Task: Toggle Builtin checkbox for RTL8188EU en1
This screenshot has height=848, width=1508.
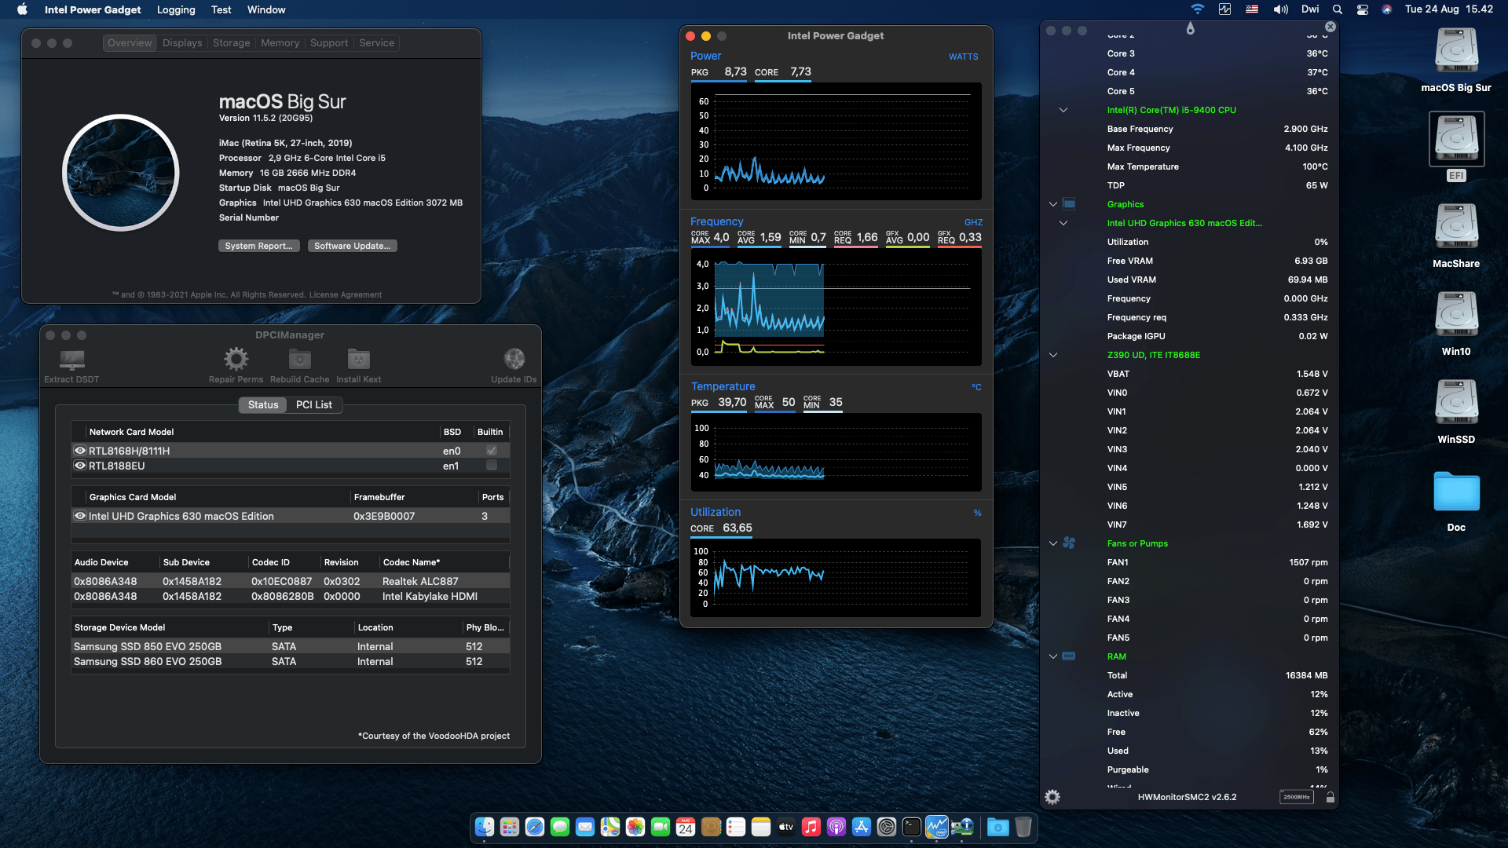Action: coord(491,465)
